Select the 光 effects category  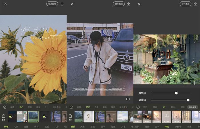pyautogui.click(x=164, y=107)
